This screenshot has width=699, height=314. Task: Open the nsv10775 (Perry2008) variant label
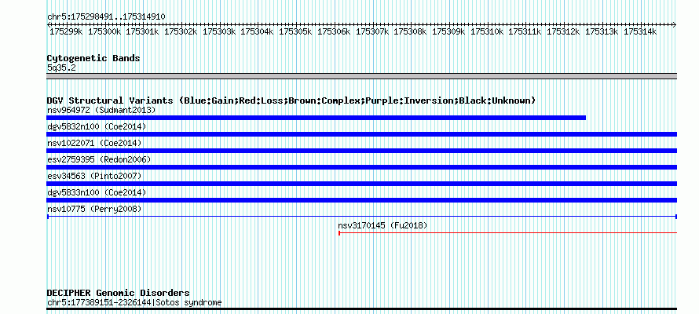[x=94, y=209]
